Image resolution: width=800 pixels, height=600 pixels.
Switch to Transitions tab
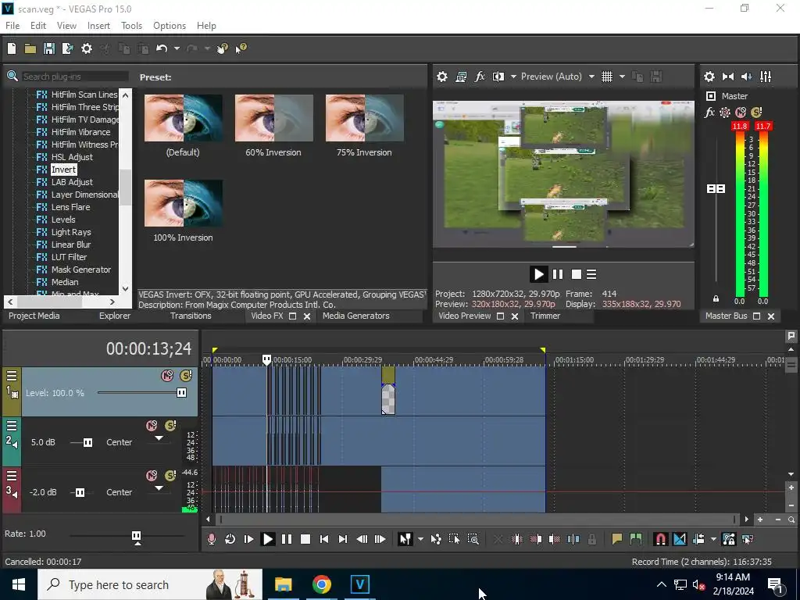[x=191, y=316]
